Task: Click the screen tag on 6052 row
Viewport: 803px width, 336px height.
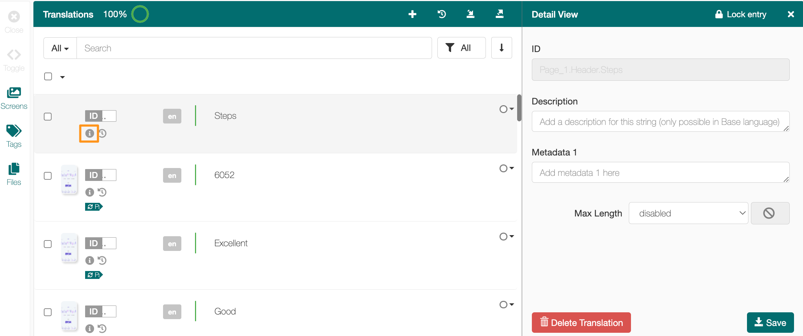Action: [94, 207]
